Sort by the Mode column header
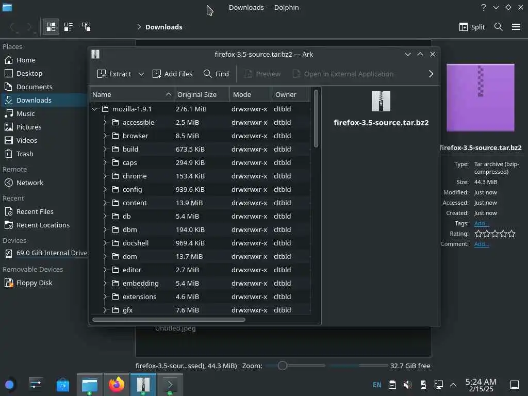This screenshot has height=396, width=528. pyautogui.click(x=251, y=95)
